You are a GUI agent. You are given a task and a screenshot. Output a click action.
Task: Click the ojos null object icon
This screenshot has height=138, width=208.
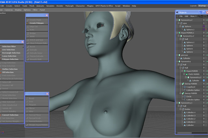pyautogui.click(x=181, y=23)
